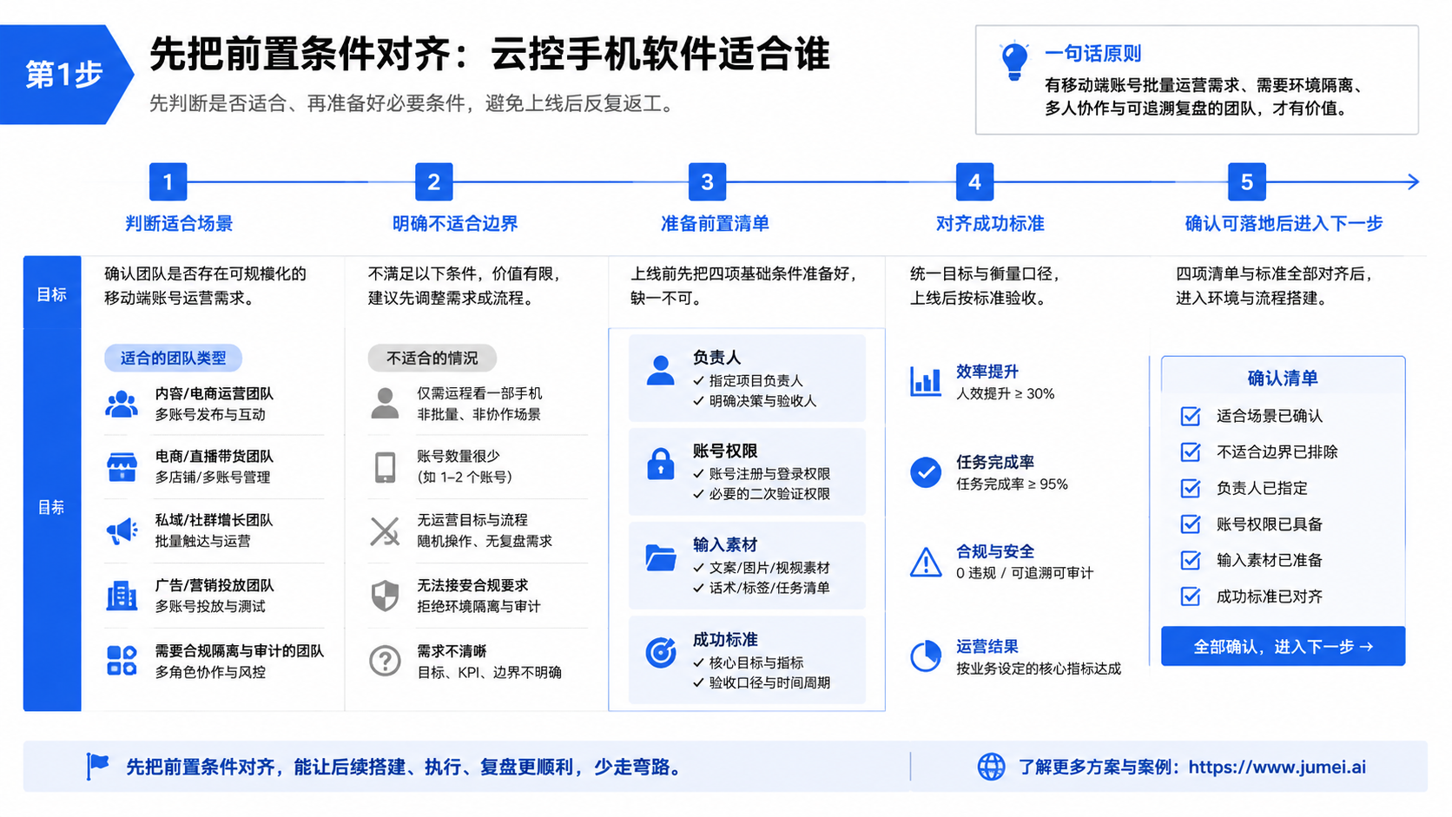Click the 一句话原则 heading
The width and height of the screenshot is (1452, 817).
(1092, 54)
